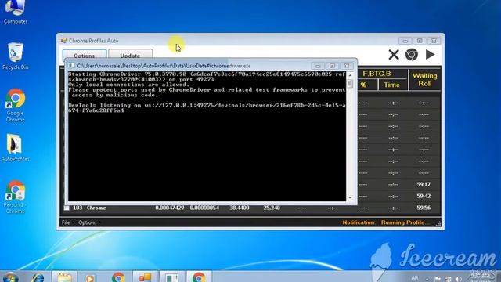501x282 pixels.
Task: Open Windows Media Player taskbar icon
Action: 90,277
